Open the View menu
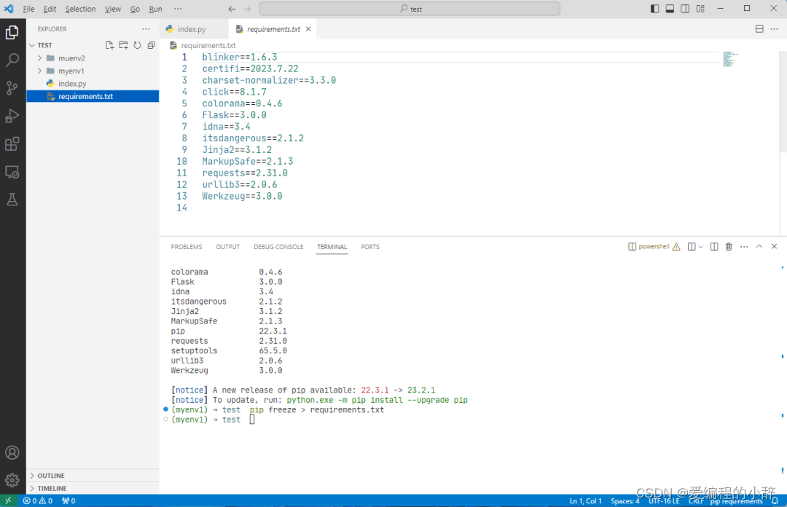 pos(113,9)
